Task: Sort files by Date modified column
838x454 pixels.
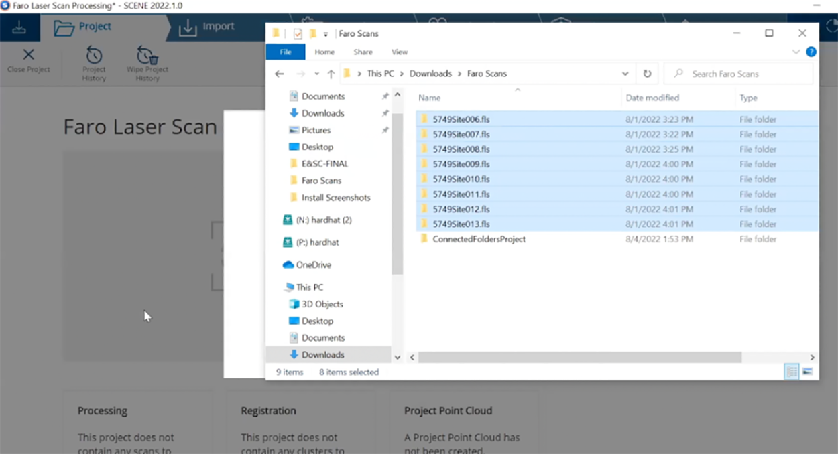Action: point(652,98)
